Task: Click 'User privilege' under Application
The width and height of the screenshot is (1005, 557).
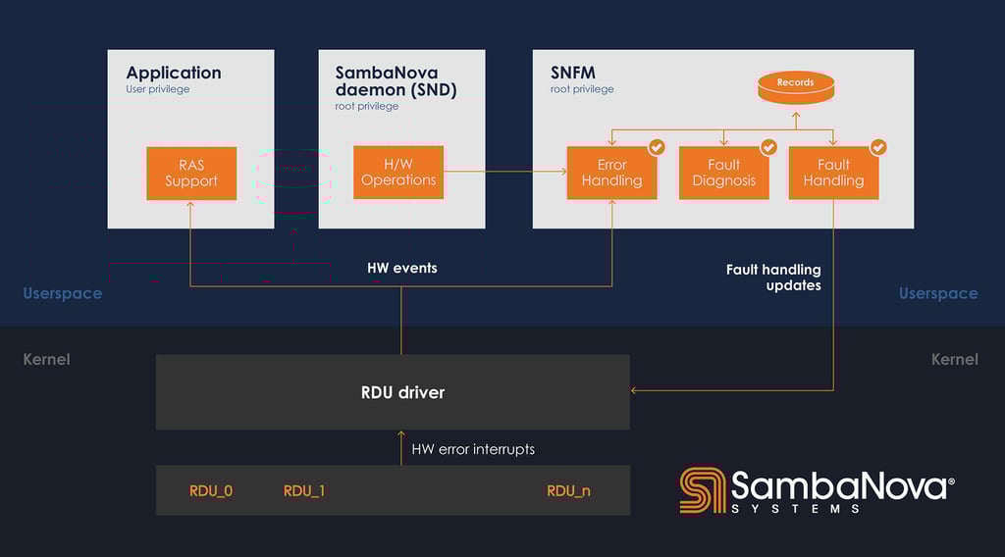Action: tap(158, 89)
